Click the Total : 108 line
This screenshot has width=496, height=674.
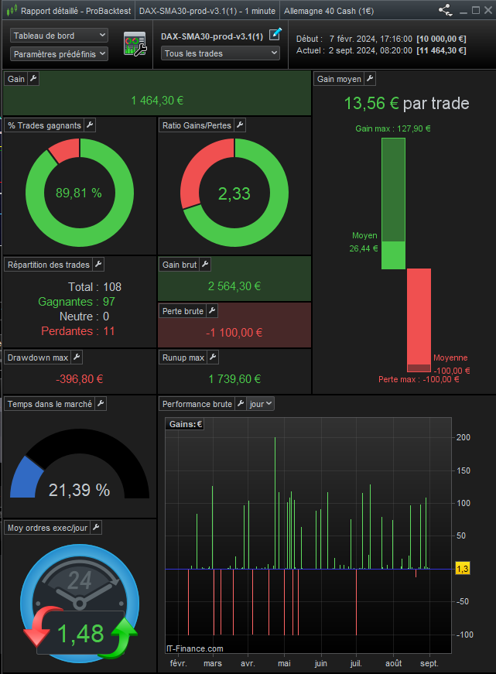[94, 287]
